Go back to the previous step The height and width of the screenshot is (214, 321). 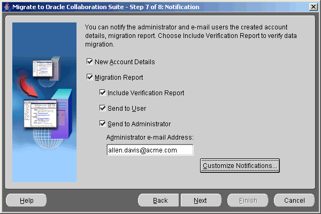pyautogui.click(x=159, y=200)
